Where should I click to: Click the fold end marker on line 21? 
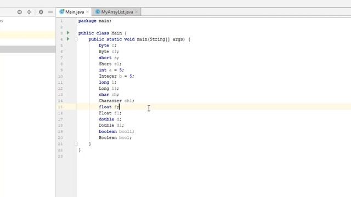[x=76, y=144]
